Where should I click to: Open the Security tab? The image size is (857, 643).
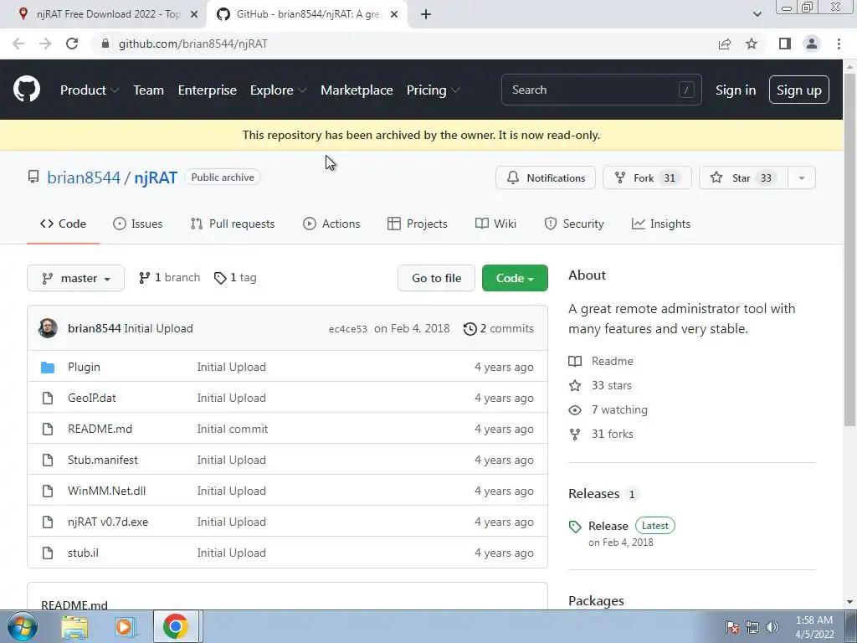[x=574, y=224]
